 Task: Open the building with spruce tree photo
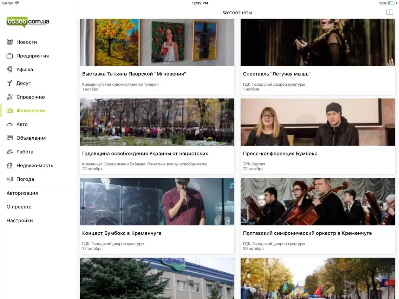[x=157, y=278]
